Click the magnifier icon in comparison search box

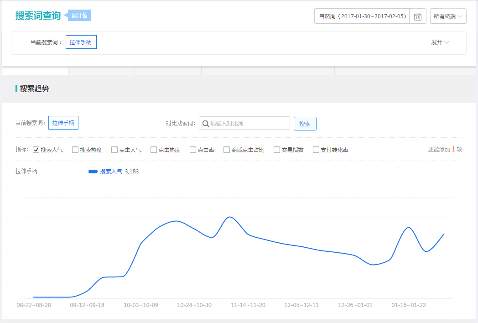(x=205, y=124)
